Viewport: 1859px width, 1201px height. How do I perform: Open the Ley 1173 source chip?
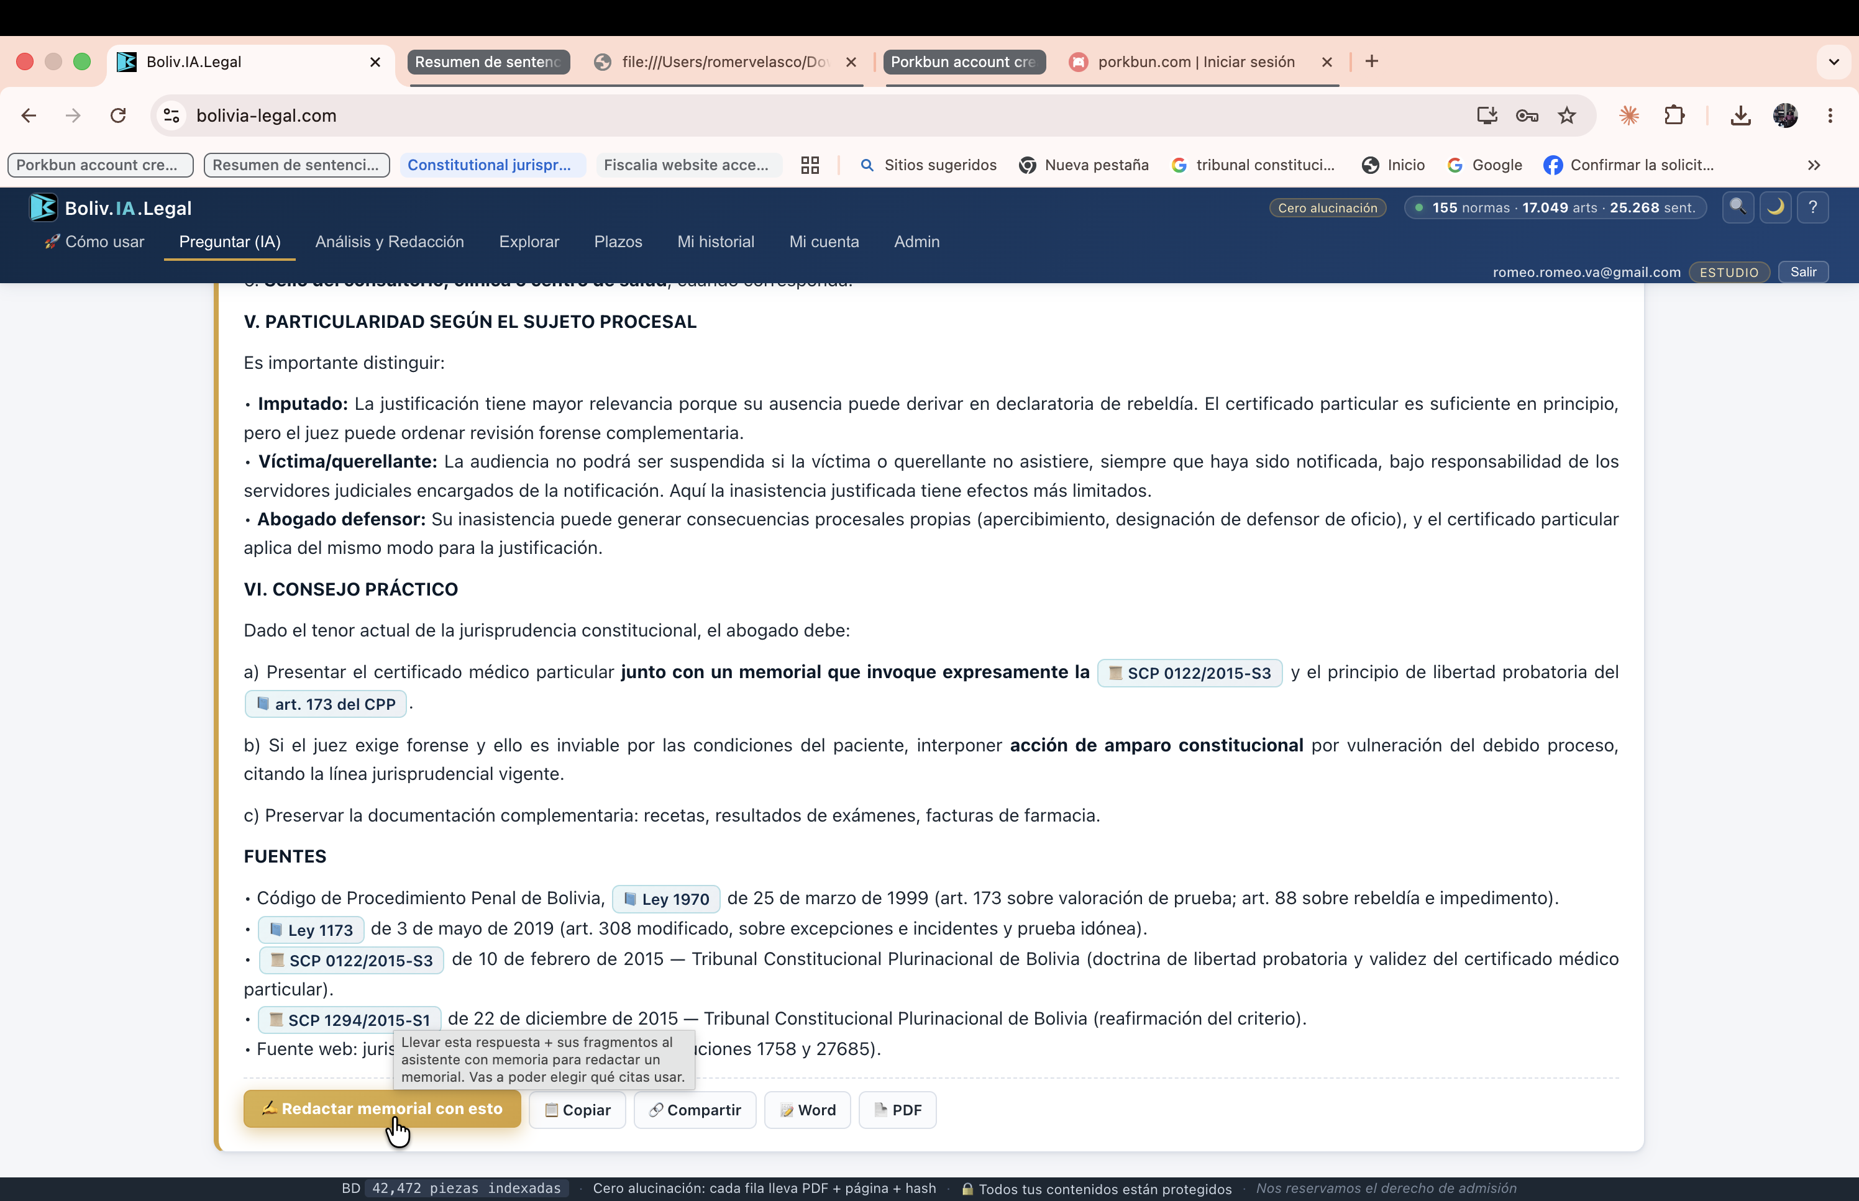311,930
